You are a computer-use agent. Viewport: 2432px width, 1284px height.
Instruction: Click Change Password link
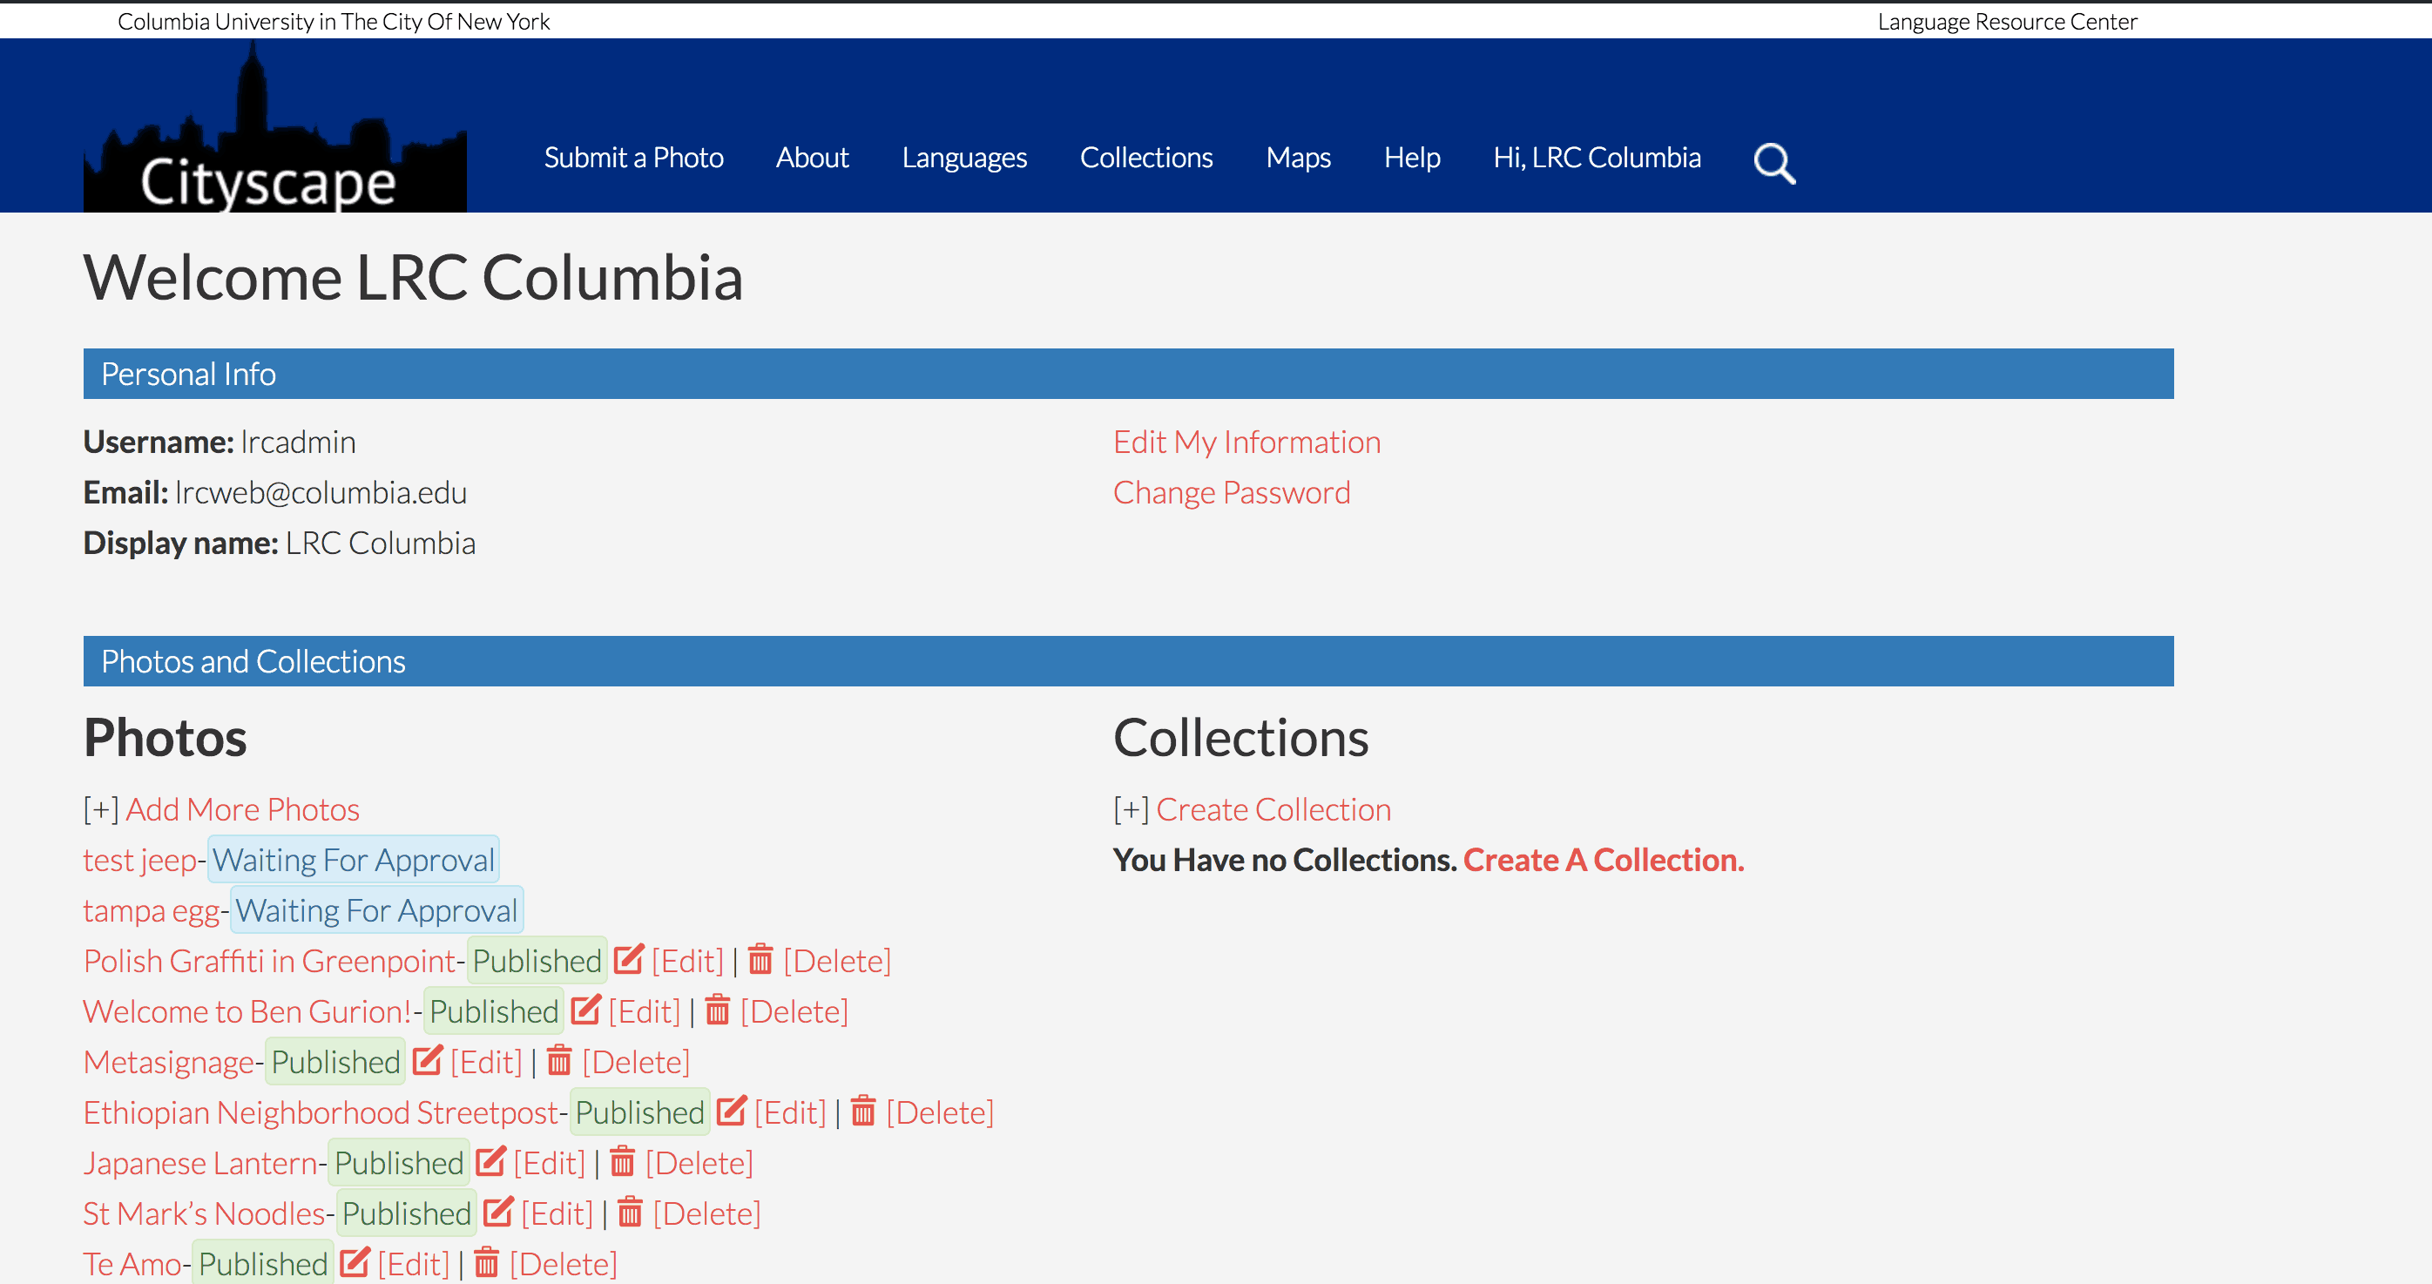pyautogui.click(x=1231, y=493)
